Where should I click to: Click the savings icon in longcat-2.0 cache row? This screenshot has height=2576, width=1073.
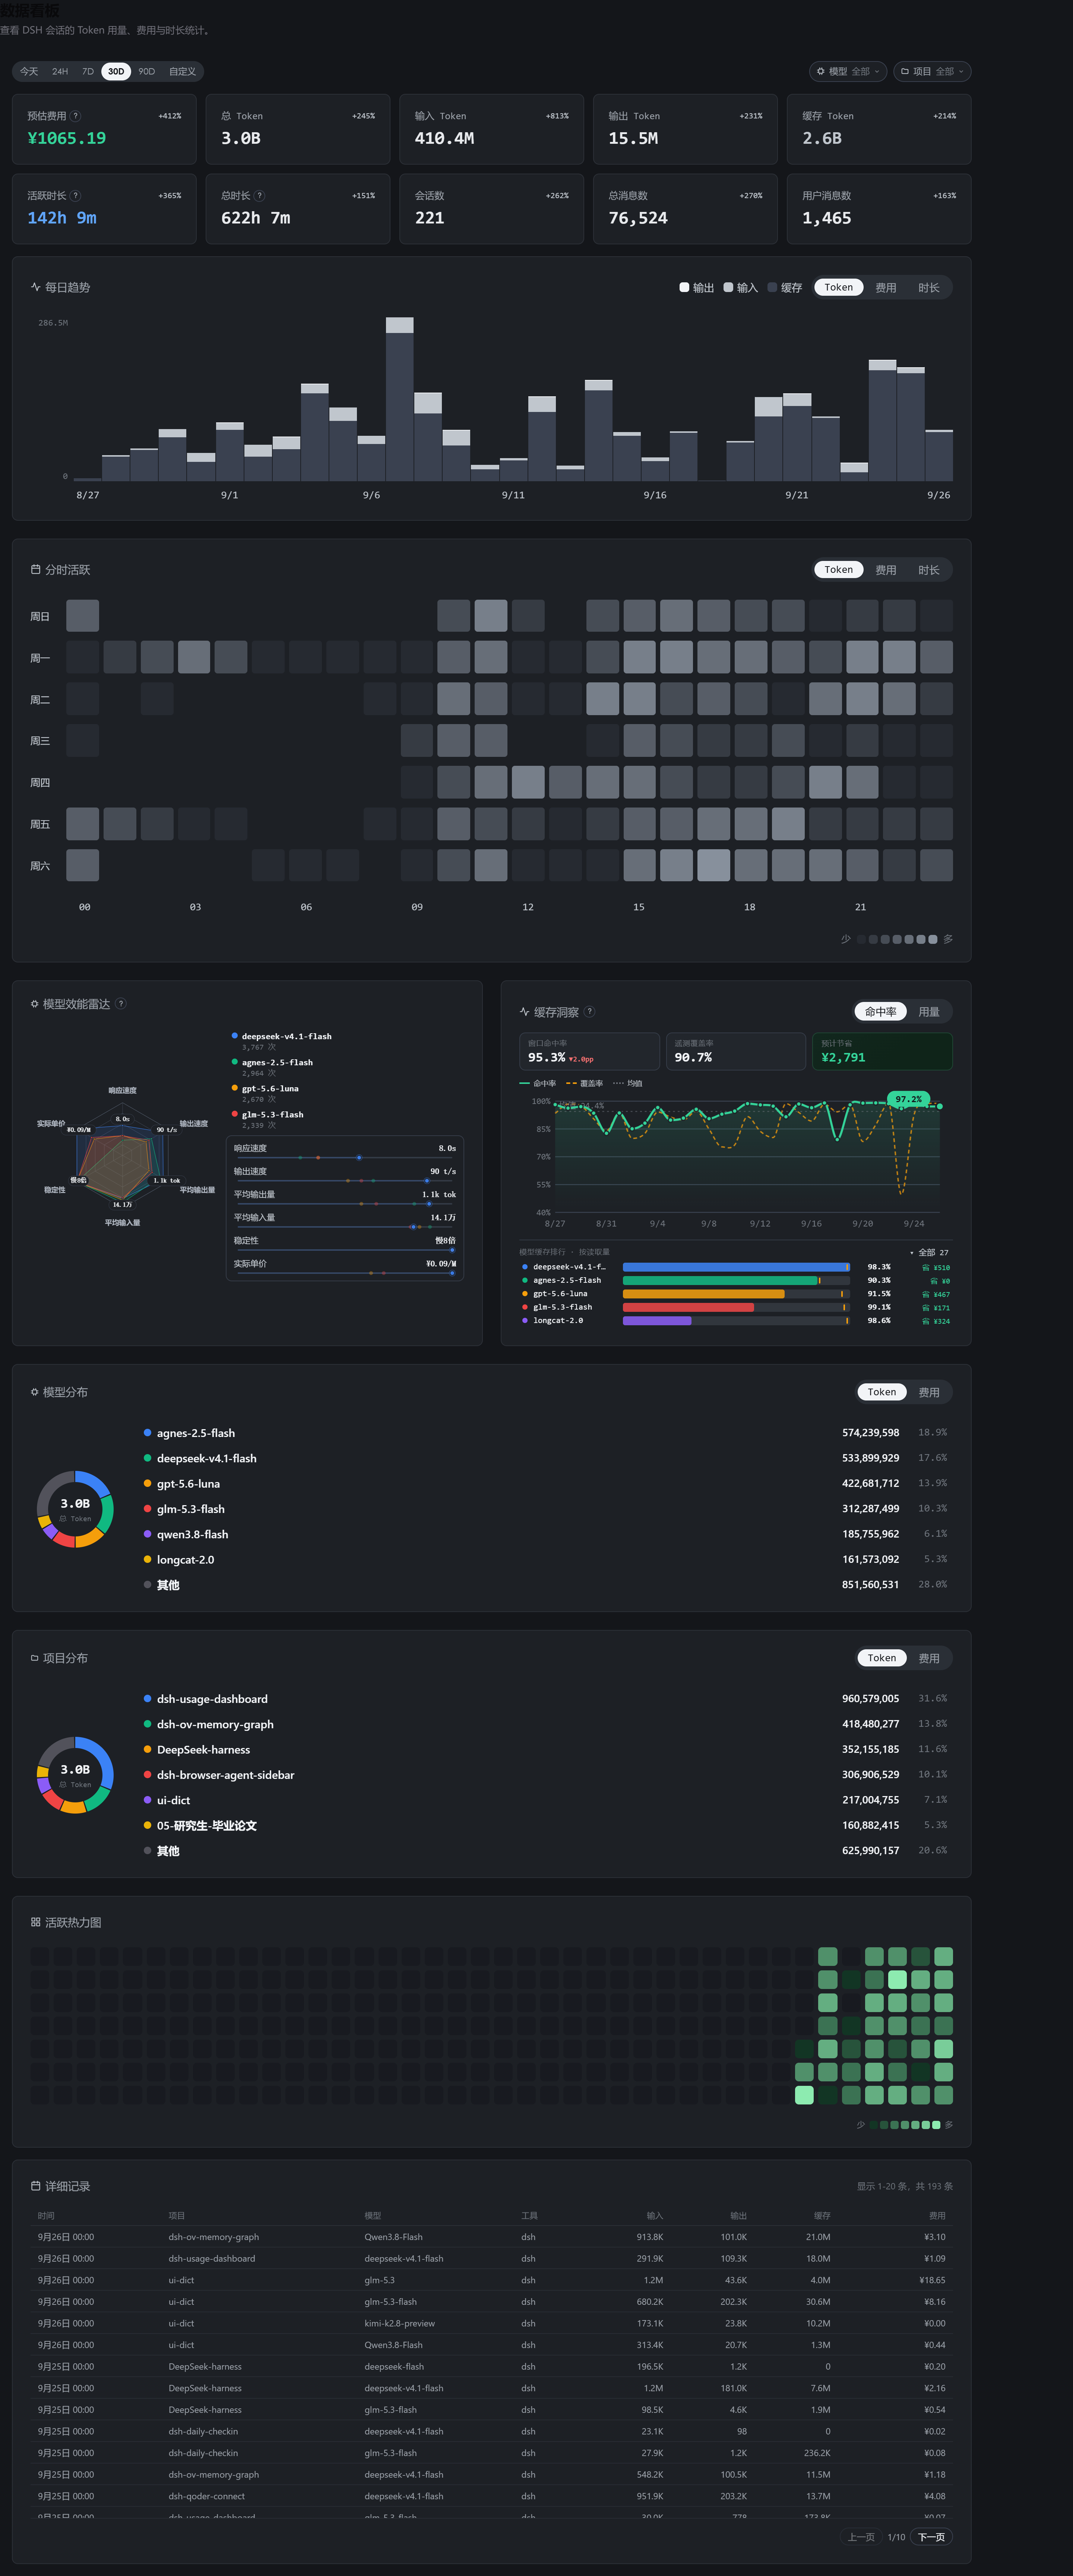point(926,1321)
